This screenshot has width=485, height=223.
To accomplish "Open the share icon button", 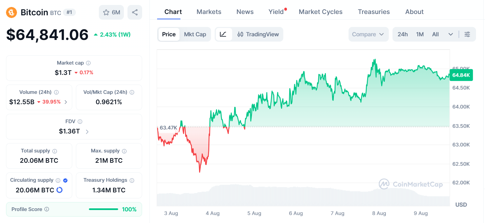I will [x=135, y=13].
